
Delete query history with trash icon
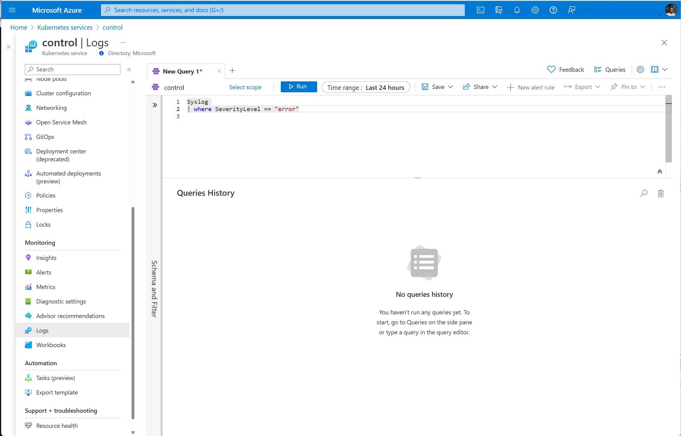661,193
